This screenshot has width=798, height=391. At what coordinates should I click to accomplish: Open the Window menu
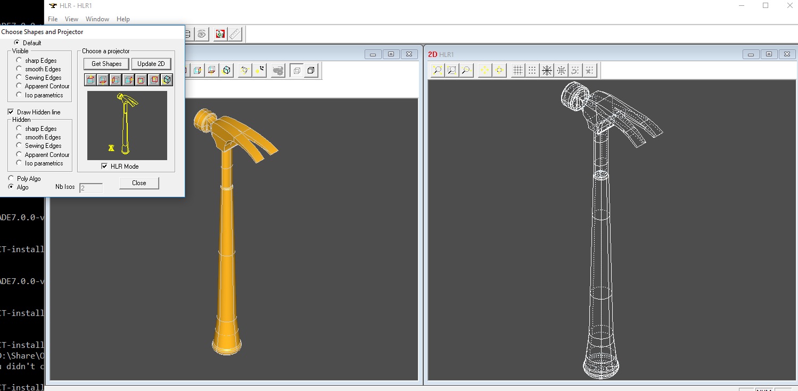click(x=97, y=19)
